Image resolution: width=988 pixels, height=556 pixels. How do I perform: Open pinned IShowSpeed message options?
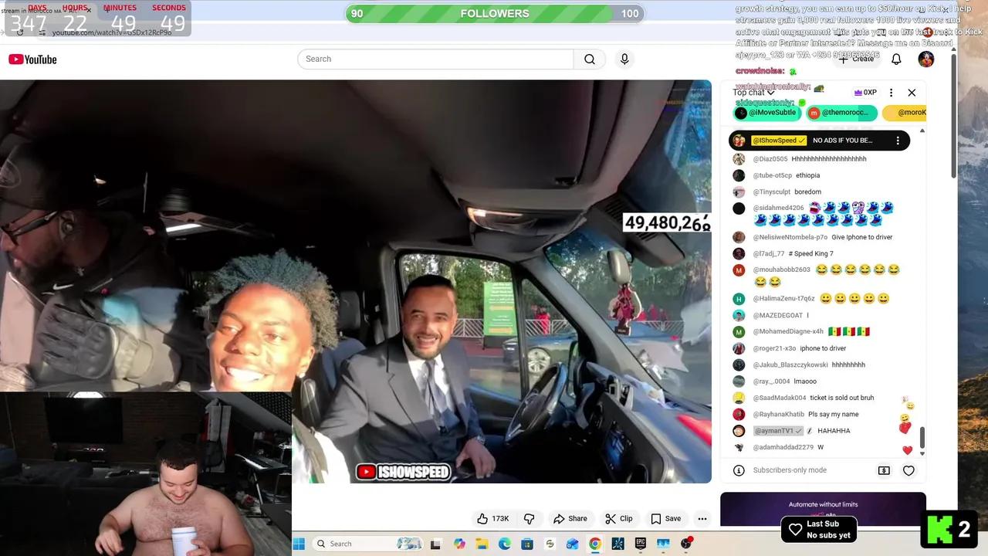898,141
